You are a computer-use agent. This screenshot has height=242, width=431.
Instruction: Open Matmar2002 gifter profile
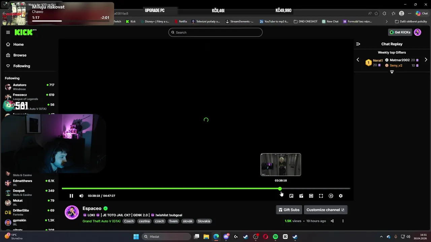[400, 60]
